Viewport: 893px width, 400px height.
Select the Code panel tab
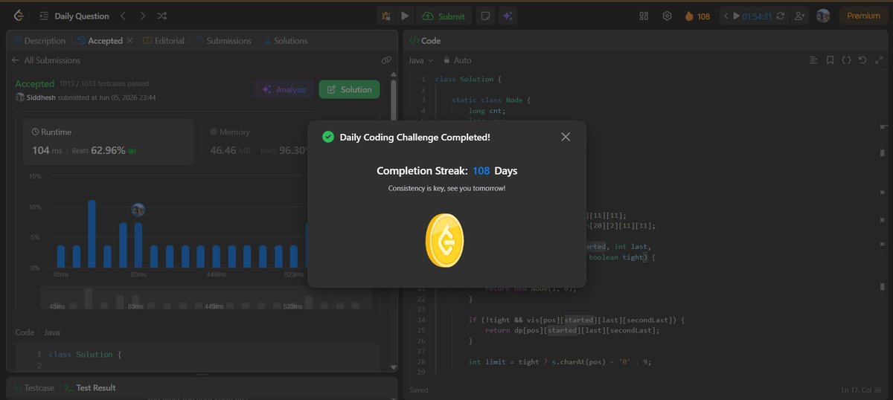(426, 41)
